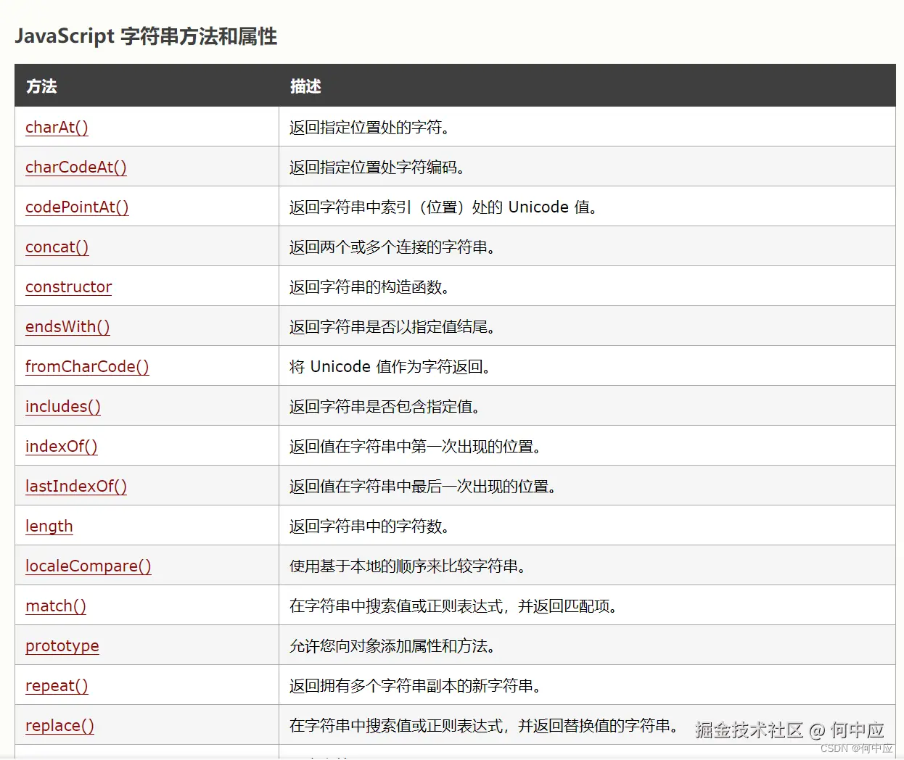Select description '返回字符串中的字符数。'
The image size is (904, 760).
370,526
